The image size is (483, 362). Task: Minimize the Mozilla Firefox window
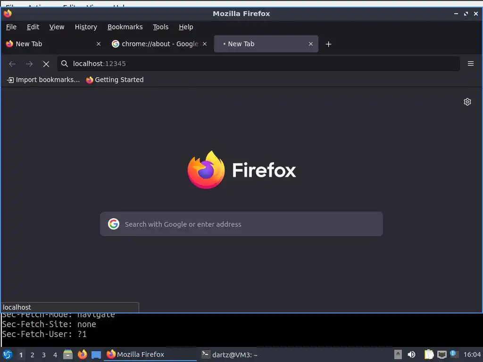[456, 14]
